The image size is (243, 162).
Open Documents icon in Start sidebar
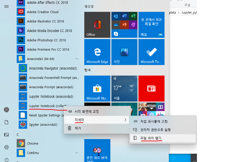(x=6, y=122)
